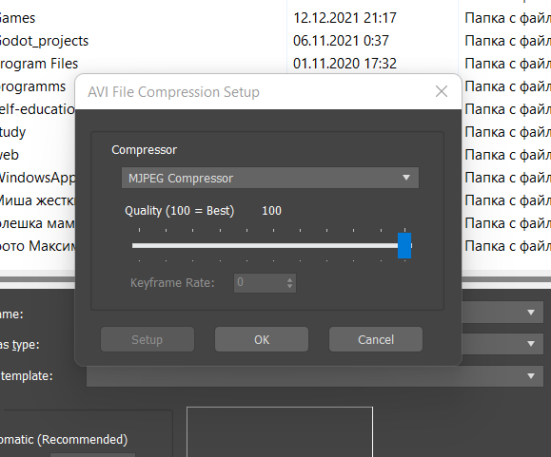
Task: Click inside the Keyframe Rate field
Action: pos(260,283)
